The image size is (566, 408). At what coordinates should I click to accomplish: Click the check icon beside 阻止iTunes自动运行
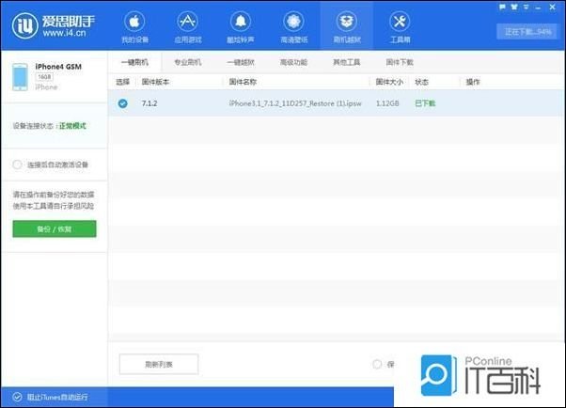click(17, 397)
